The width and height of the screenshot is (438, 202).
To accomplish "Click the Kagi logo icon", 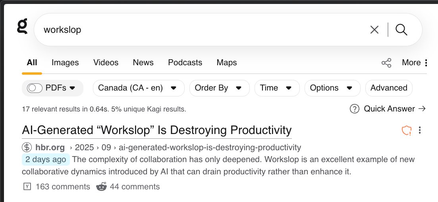I will [x=22, y=26].
